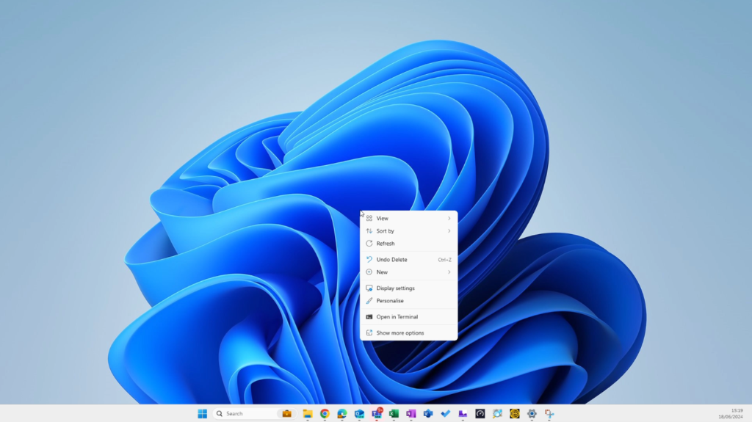Open Display settings from the context menu
Viewport: 752px width, 422px height.
tap(395, 288)
